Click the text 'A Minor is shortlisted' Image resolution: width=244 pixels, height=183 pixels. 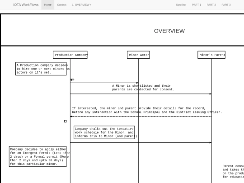point(143,88)
